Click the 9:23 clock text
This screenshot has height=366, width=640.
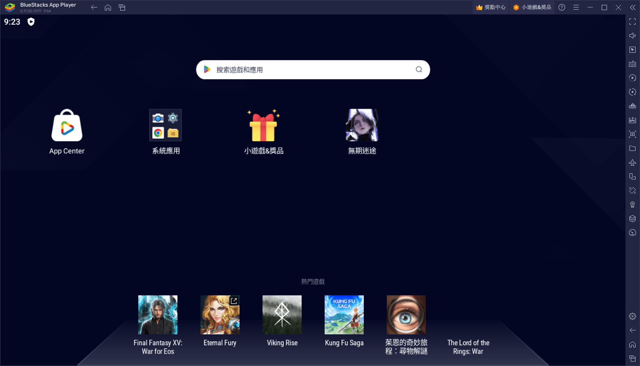click(12, 22)
